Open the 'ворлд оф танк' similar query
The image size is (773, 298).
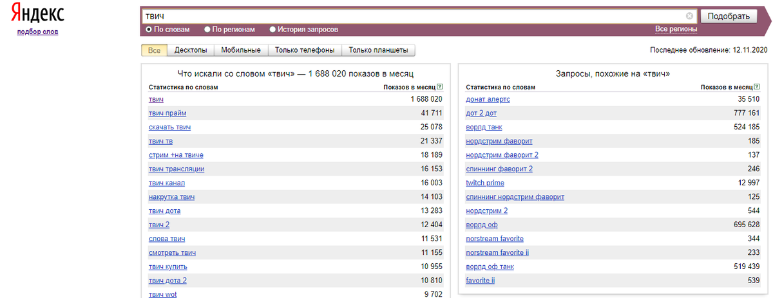(x=490, y=266)
